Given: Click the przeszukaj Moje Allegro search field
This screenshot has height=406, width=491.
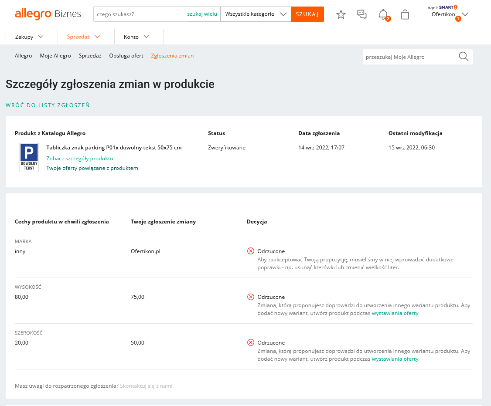Looking at the screenshot, I should pos(406,57).
